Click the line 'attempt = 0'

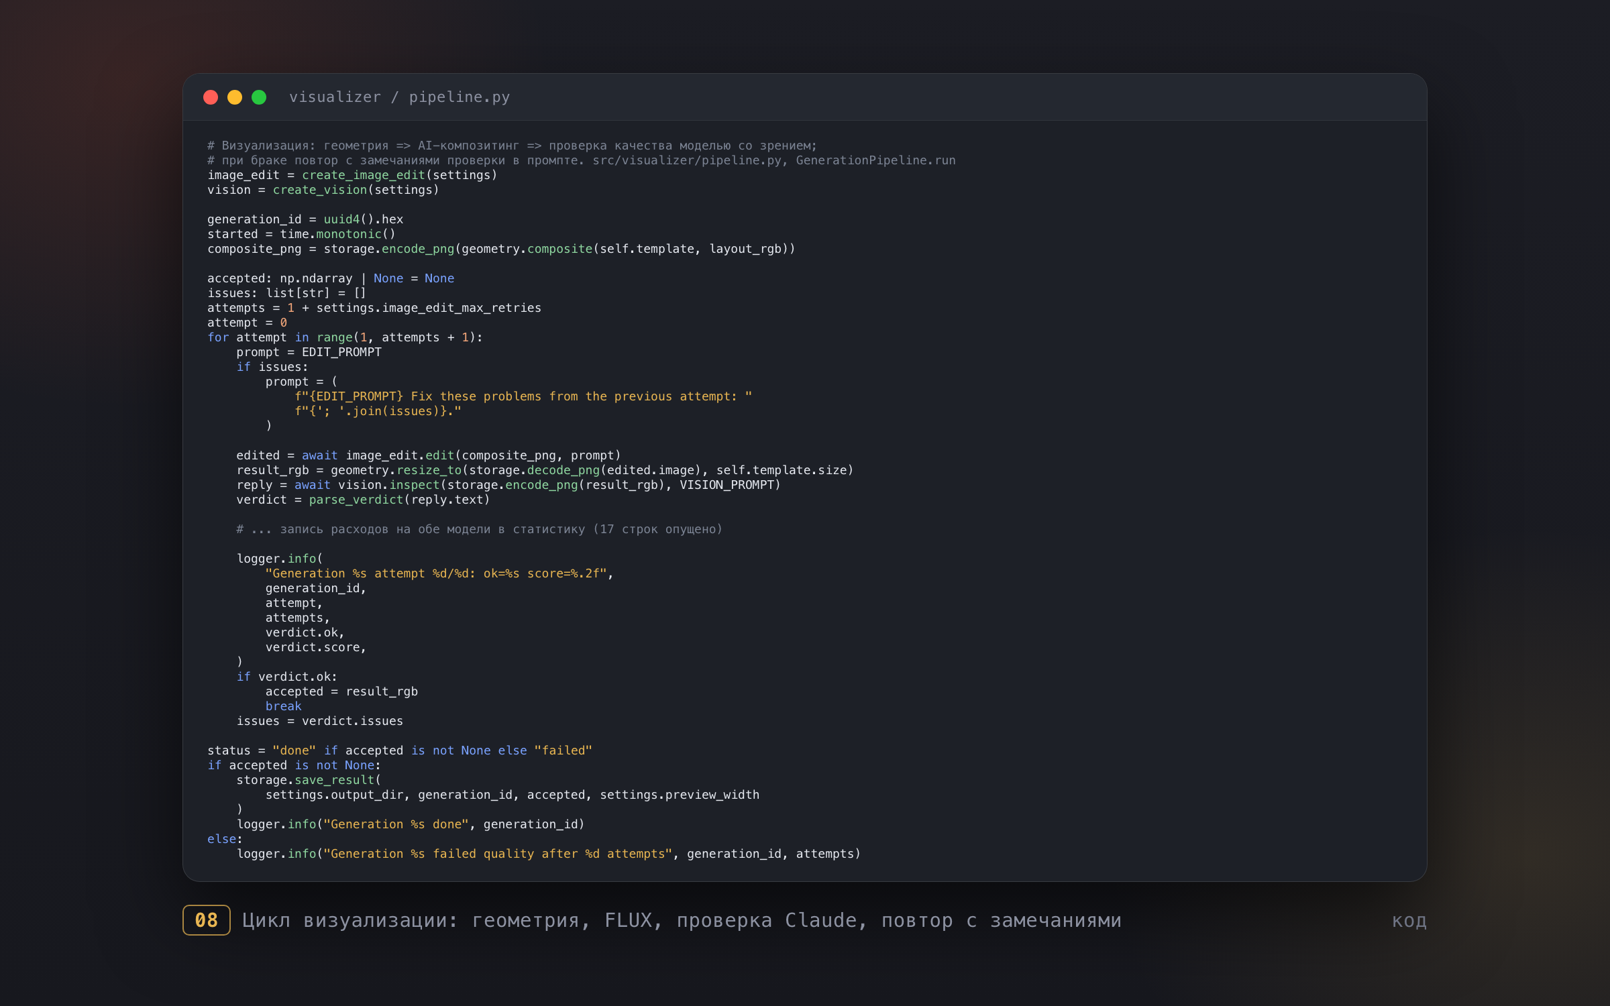click(x=247, y=323)
